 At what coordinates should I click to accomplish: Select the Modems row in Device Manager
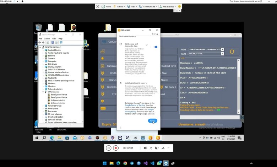[51, 83]
